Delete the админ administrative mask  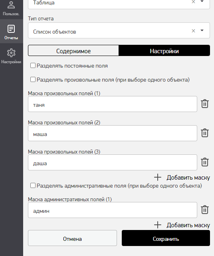point(205,210)
